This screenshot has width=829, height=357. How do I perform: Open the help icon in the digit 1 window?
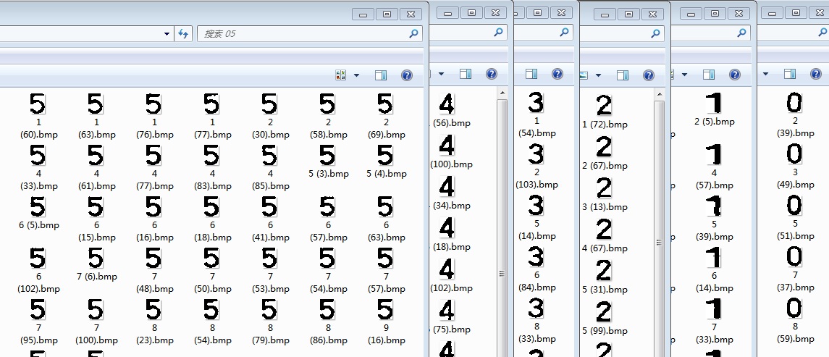pyautogui.click(x=734, y=74)
